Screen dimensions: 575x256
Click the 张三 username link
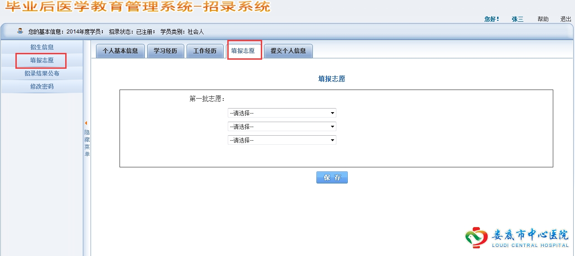tap(517, 19)
